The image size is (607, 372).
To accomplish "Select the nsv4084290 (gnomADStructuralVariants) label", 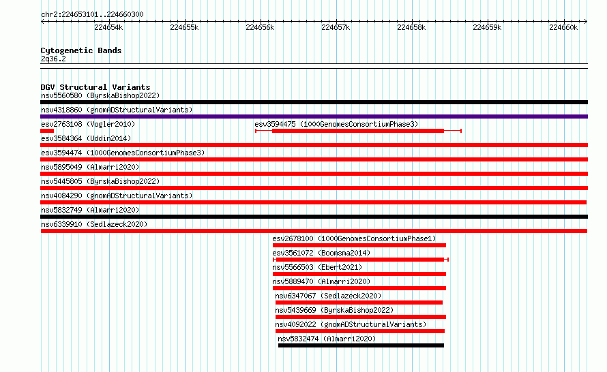I will 117,196.
